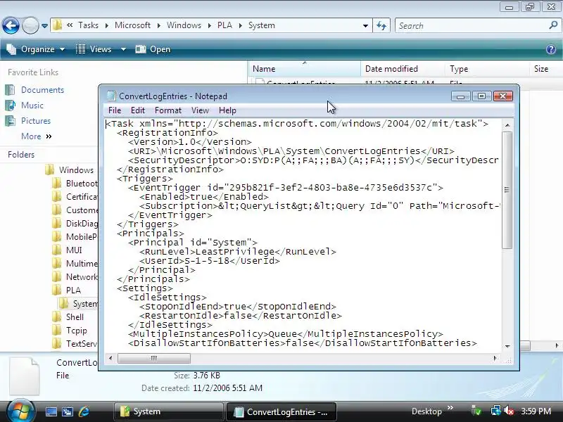
Task: Click Switch between windows quick launch icon
Action: pos(67,411)
